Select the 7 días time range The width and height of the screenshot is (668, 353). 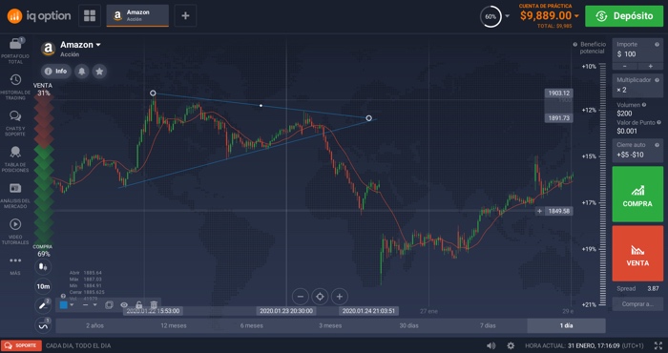tap(488, 325)
